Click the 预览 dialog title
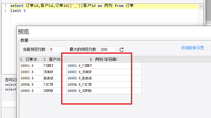Image resolution: width=211 pixels, height=118 pixels. (23, 32)
